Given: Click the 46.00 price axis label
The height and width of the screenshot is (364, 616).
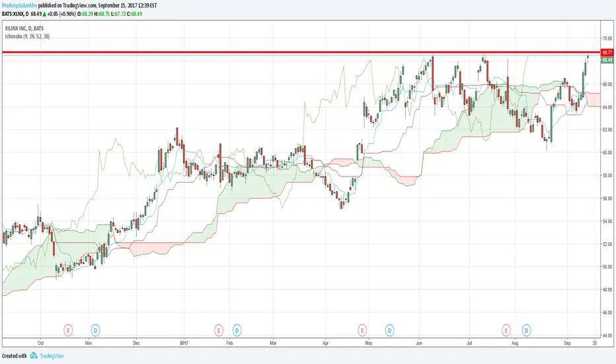Looking at the screenshot, I should (607, 312).
